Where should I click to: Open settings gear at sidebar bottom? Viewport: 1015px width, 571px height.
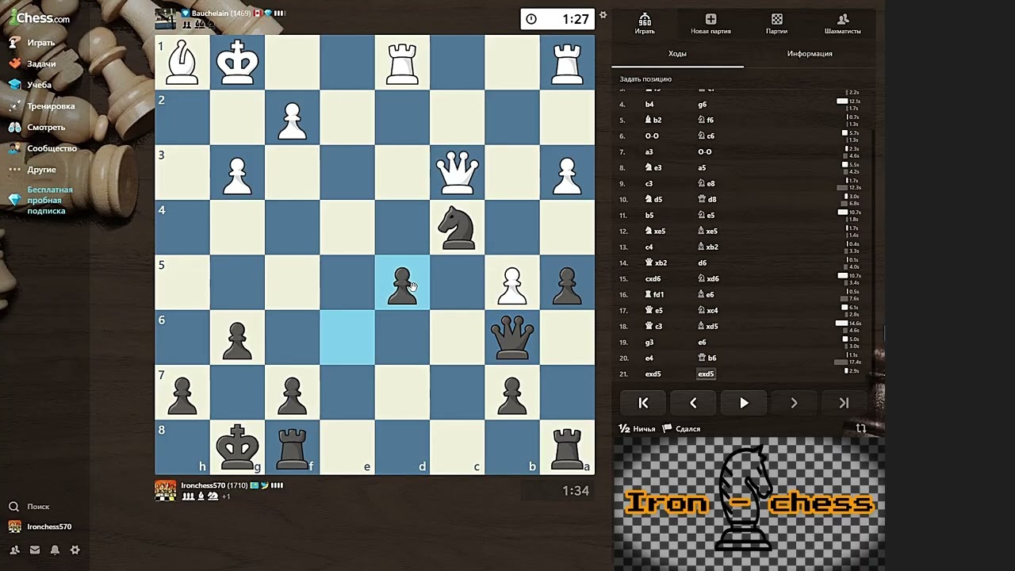(x=75, y=550)
